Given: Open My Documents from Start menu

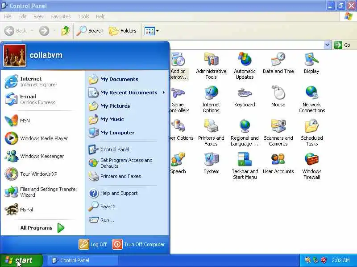Looking at the screenshot, I should (127, 79).
